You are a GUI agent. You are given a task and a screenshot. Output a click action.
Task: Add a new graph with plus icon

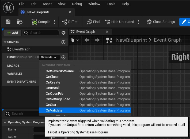[x=63, y=42]
